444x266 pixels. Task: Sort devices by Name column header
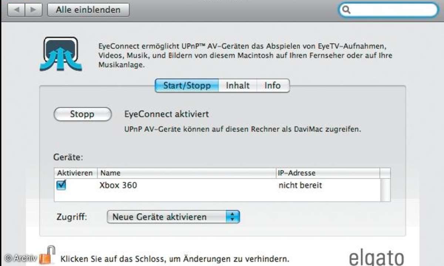click(x=187, y=173)
